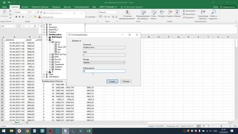Image resolution: width=238 pixels, height=134 pixels.
Task: Click the Отмена button in FormCreateDataset
Action: (126, 82)
